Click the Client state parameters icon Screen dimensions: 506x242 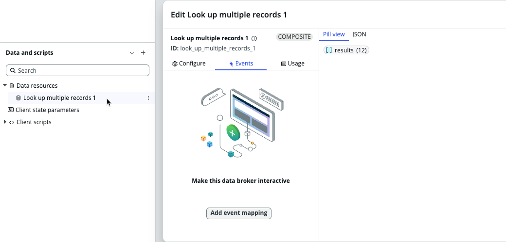(x=11, y=110)
